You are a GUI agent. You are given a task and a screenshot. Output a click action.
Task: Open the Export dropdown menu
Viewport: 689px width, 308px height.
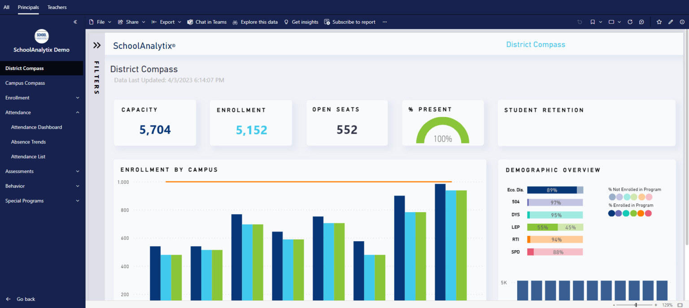(166, 22)
